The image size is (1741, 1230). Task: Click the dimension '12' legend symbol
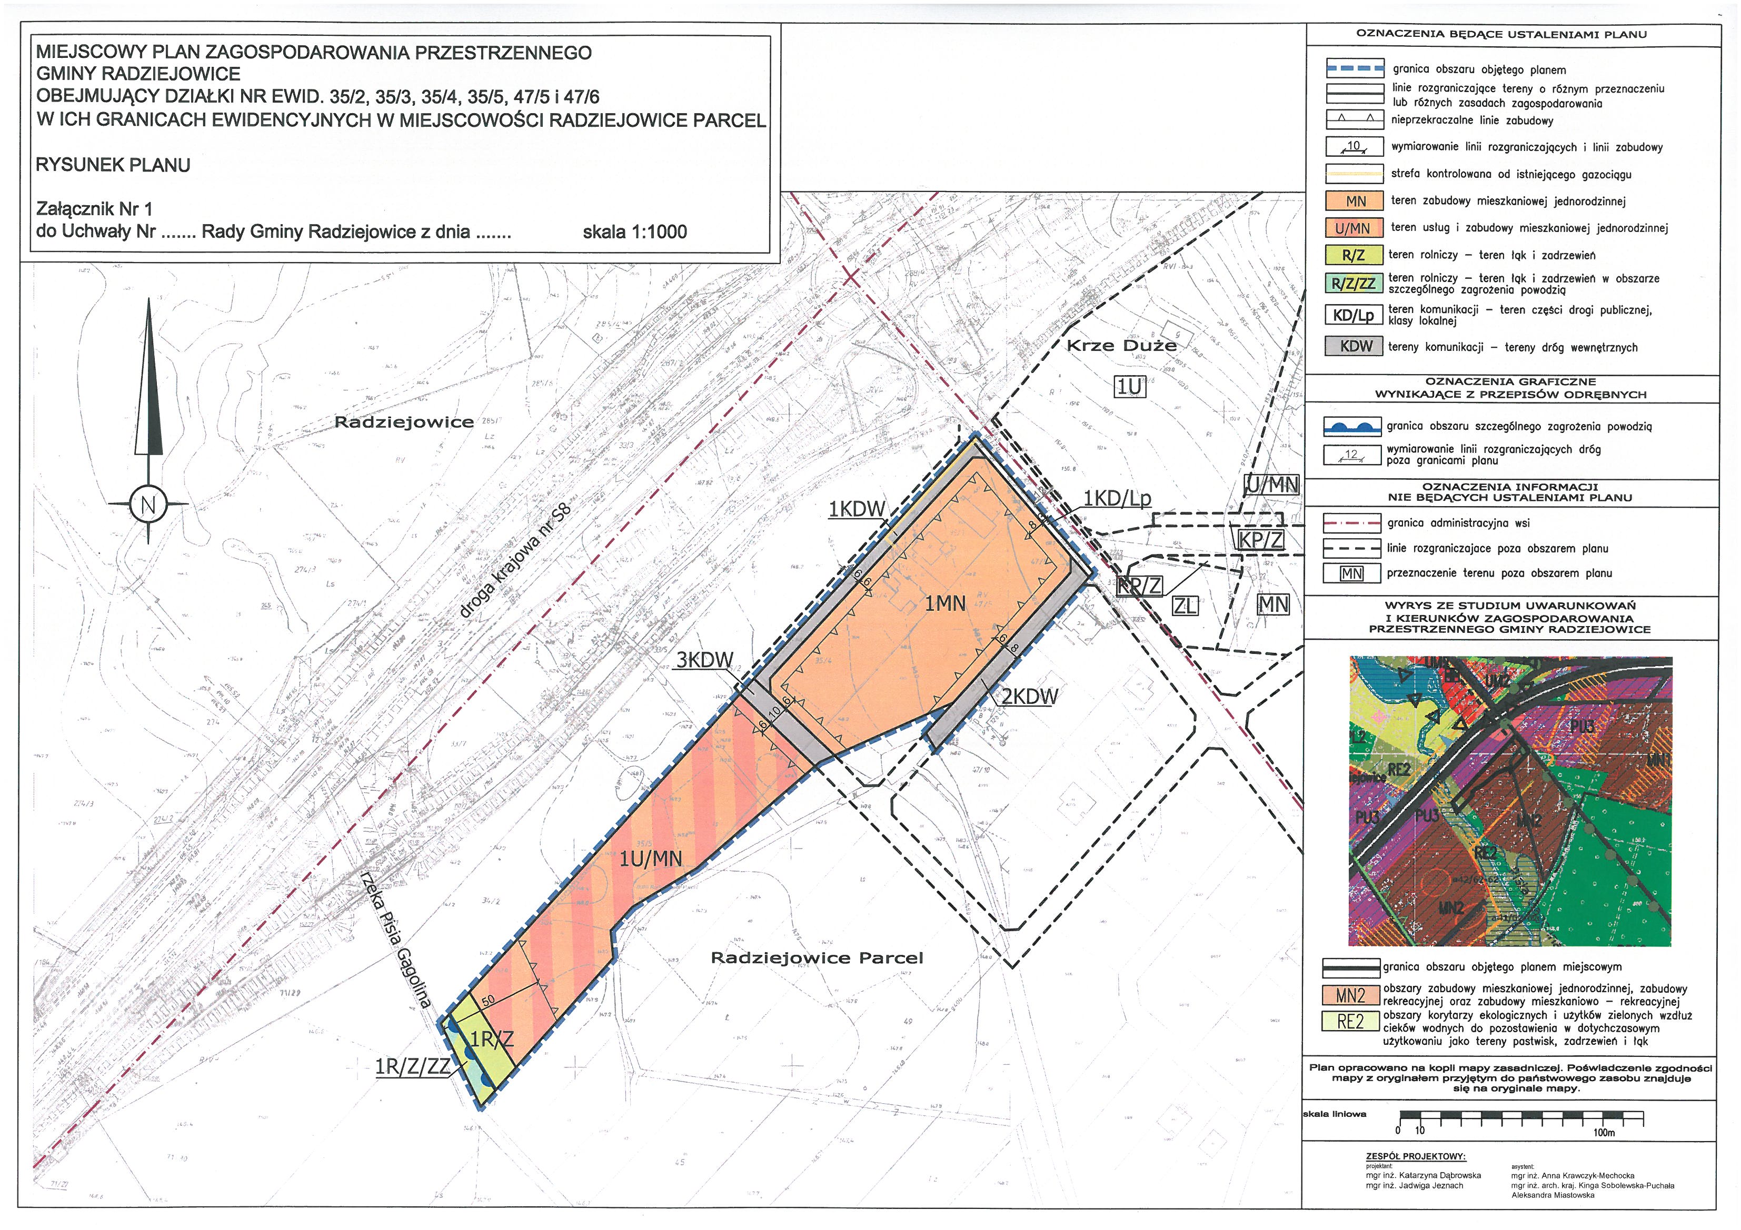coord(1352,455)
